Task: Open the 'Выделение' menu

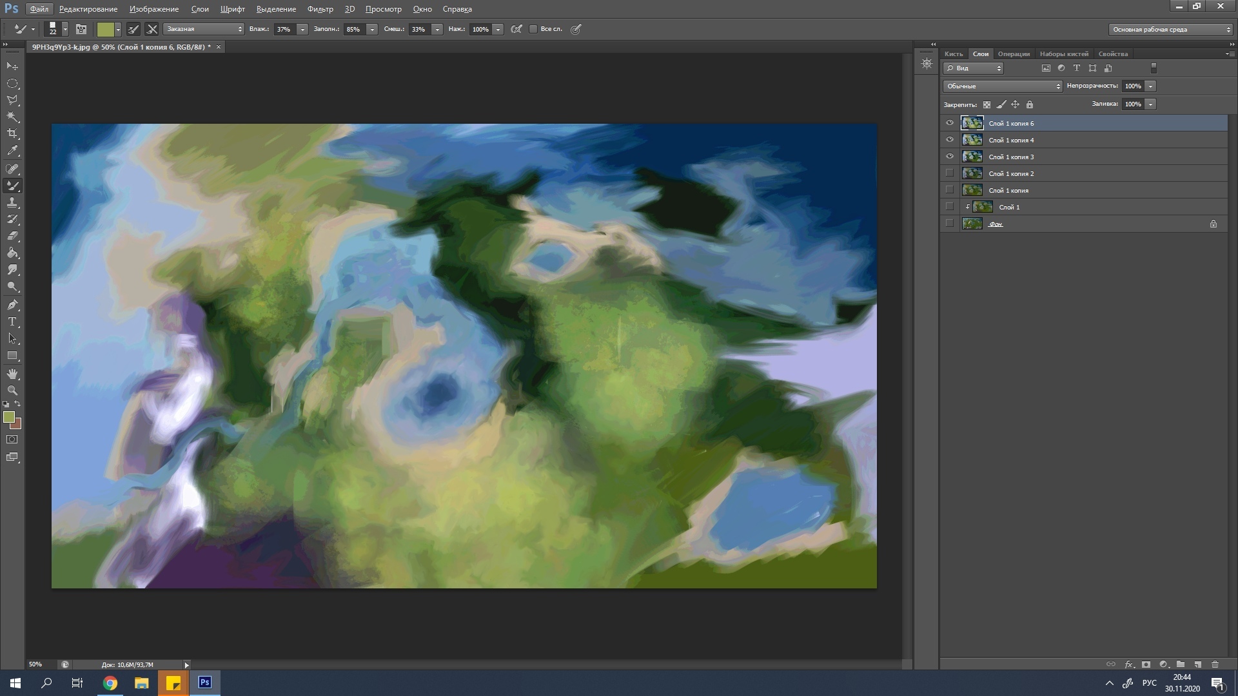Action: (276, 9)
